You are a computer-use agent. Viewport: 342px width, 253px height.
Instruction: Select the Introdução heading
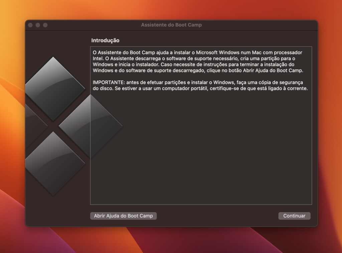point(105,40)
